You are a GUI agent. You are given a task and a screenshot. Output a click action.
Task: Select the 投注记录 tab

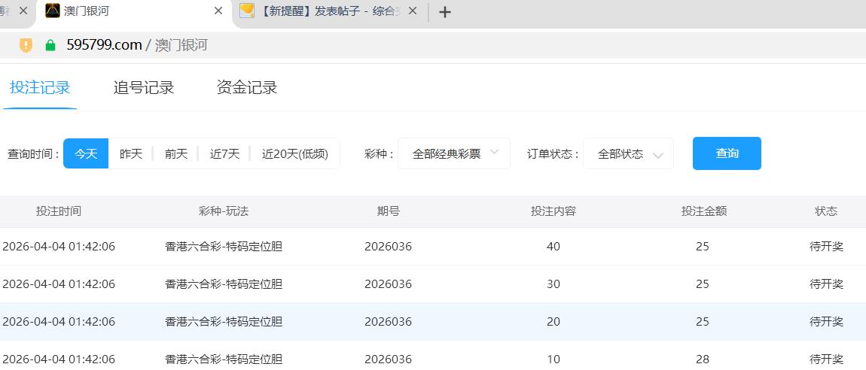click(x=40, y=88)
